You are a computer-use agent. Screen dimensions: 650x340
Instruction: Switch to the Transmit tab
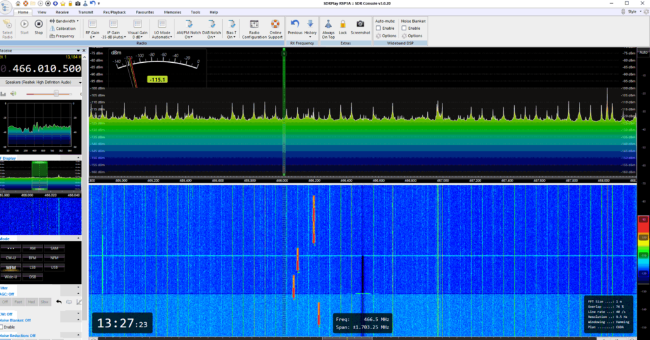pos(86,13)
